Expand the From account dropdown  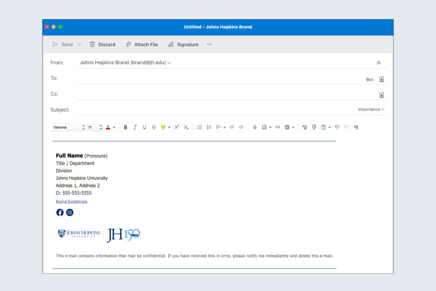[x=169, y=63]
